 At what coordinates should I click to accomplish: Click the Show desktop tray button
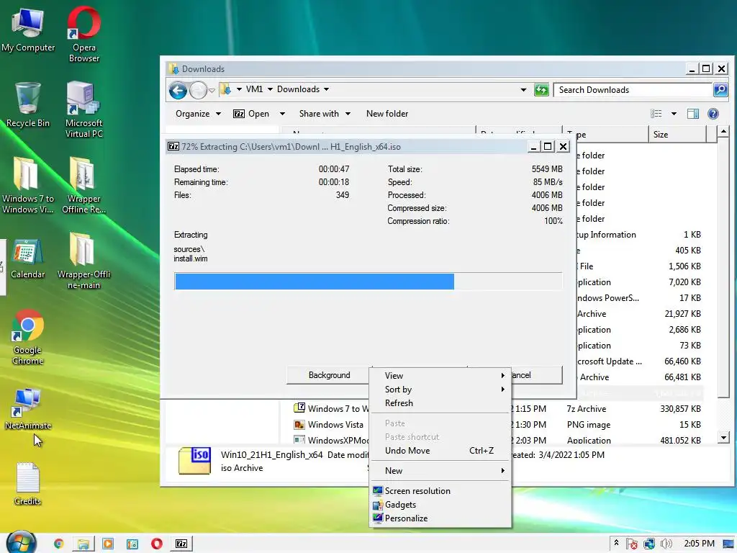(x=728, y=544)
